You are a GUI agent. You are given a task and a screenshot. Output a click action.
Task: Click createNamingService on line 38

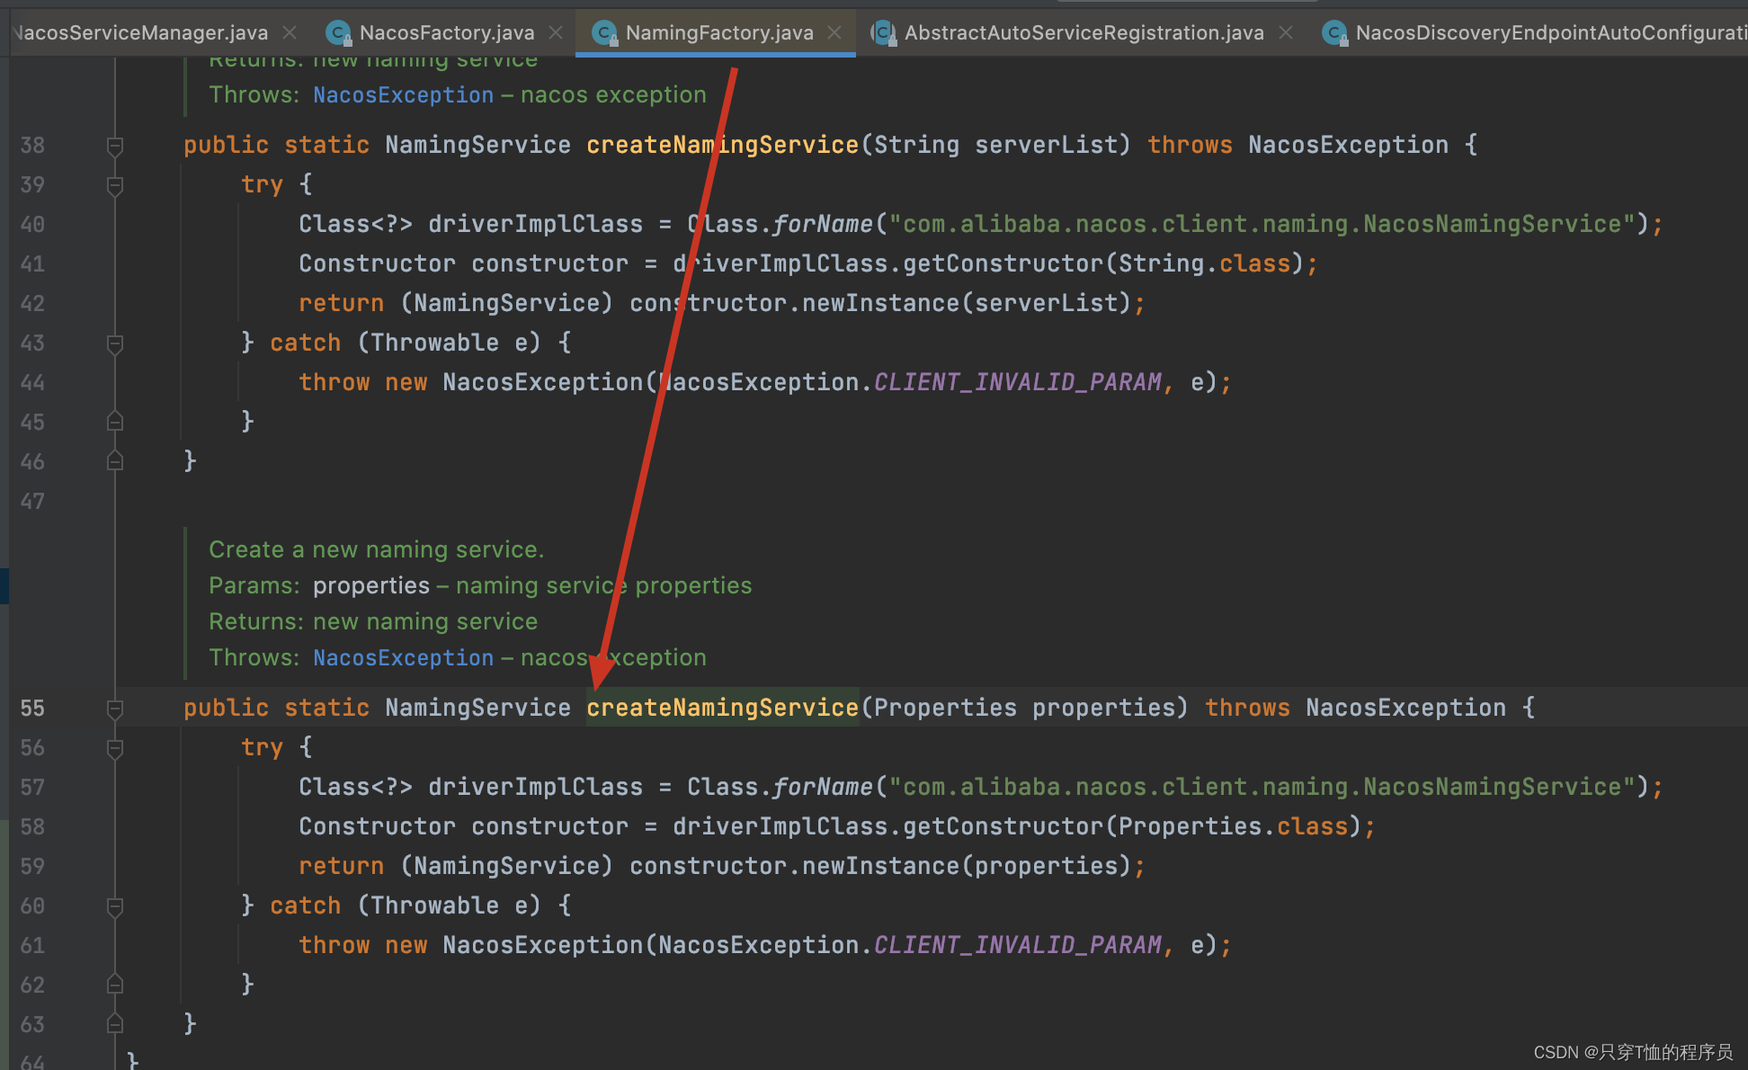(x=722, y=145)
